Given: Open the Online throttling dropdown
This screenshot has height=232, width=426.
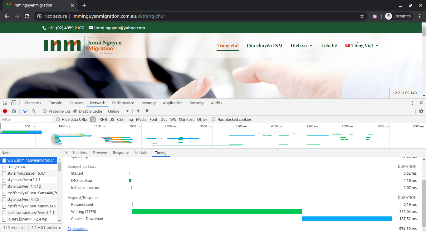Looking at the screenshot, I should 118,111.
